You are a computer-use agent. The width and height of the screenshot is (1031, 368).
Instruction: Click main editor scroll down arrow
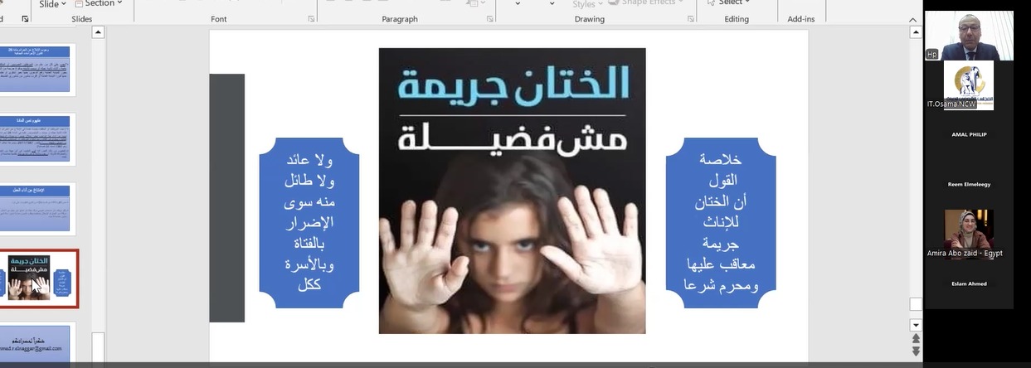tap(916, 325)
